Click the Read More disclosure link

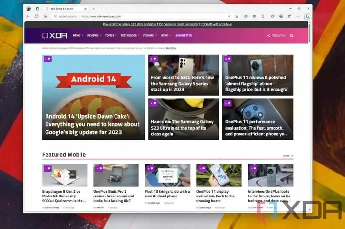(171, 48)
